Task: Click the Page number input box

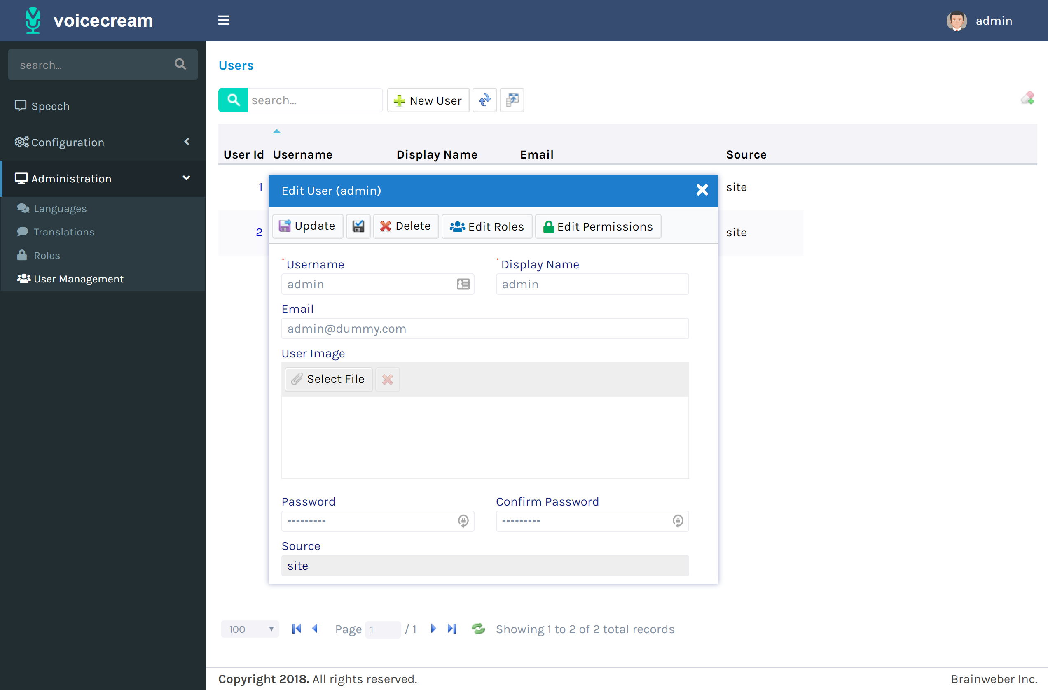Action: [x=383, y=629]
